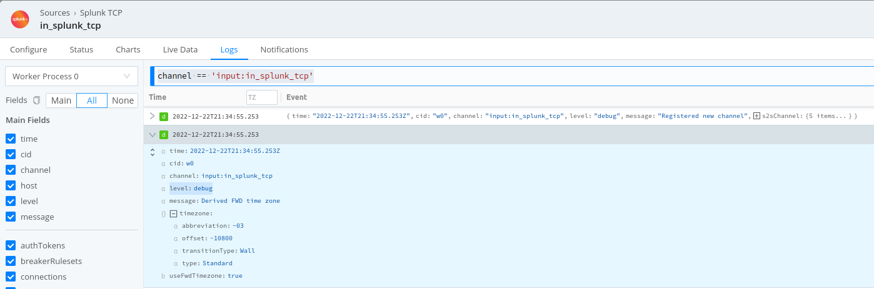Click the green d badge in the expanded log row
Viewport: 874px width, 289px height.
pyautogui.click(x=164, y=135)
